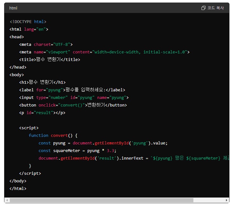The width and height of the screenshot is (232, 207).
Task: Click the closing </head> tag
Action: point(18,67)
